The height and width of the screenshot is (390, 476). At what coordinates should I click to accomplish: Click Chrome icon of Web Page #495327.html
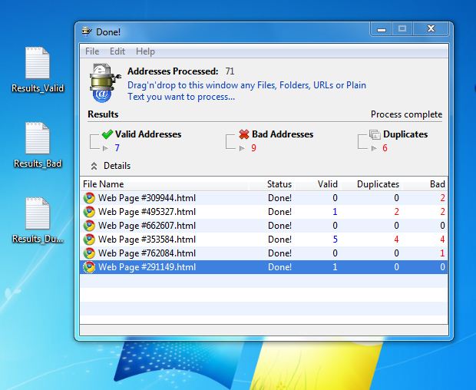89,212
